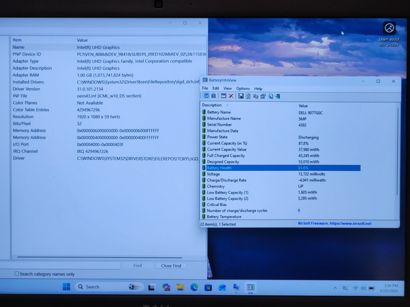Switch to battery information view in toolbar

coord(206,96)
